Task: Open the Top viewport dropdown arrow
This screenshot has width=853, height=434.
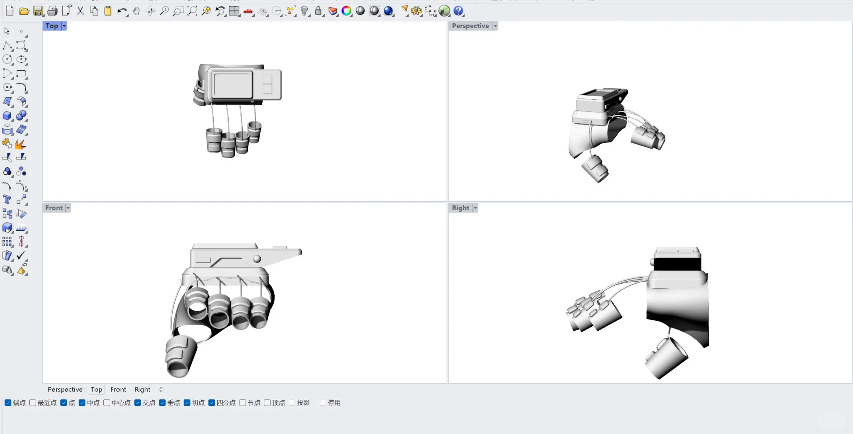Action: pyautogui.click(x=64, y=26)
